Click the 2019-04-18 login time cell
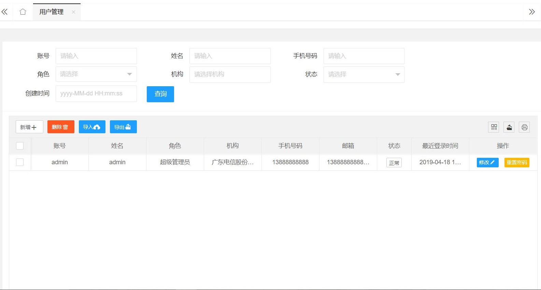 pos(440,162)
